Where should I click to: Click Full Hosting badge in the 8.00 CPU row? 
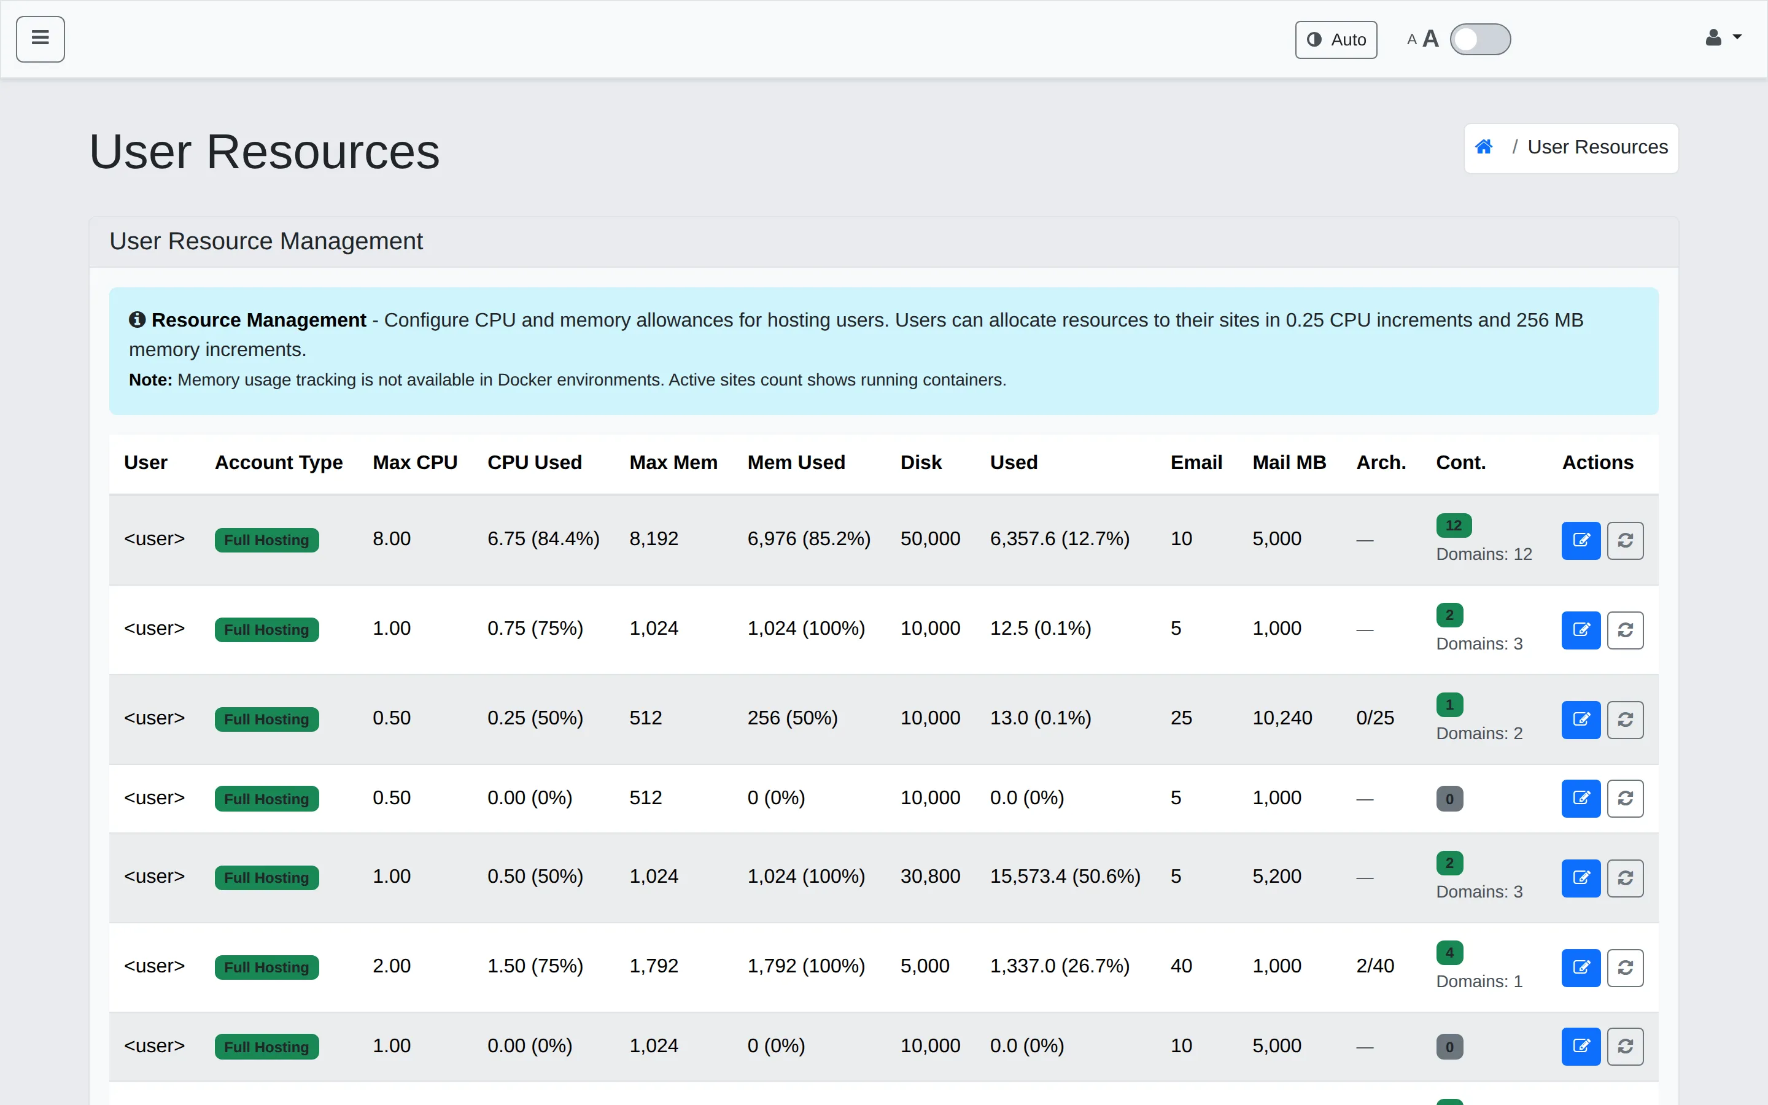266,540
